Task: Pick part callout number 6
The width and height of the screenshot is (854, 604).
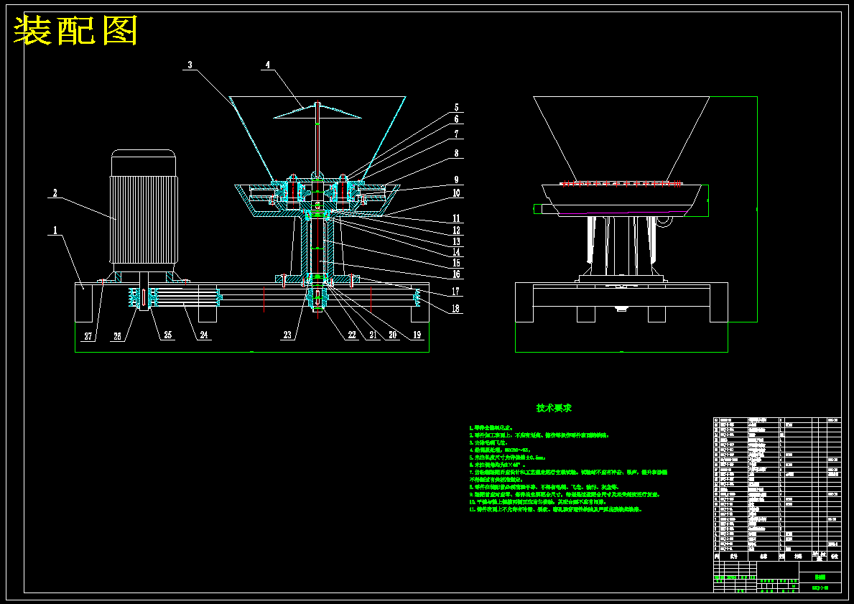Action: (456, 119)
